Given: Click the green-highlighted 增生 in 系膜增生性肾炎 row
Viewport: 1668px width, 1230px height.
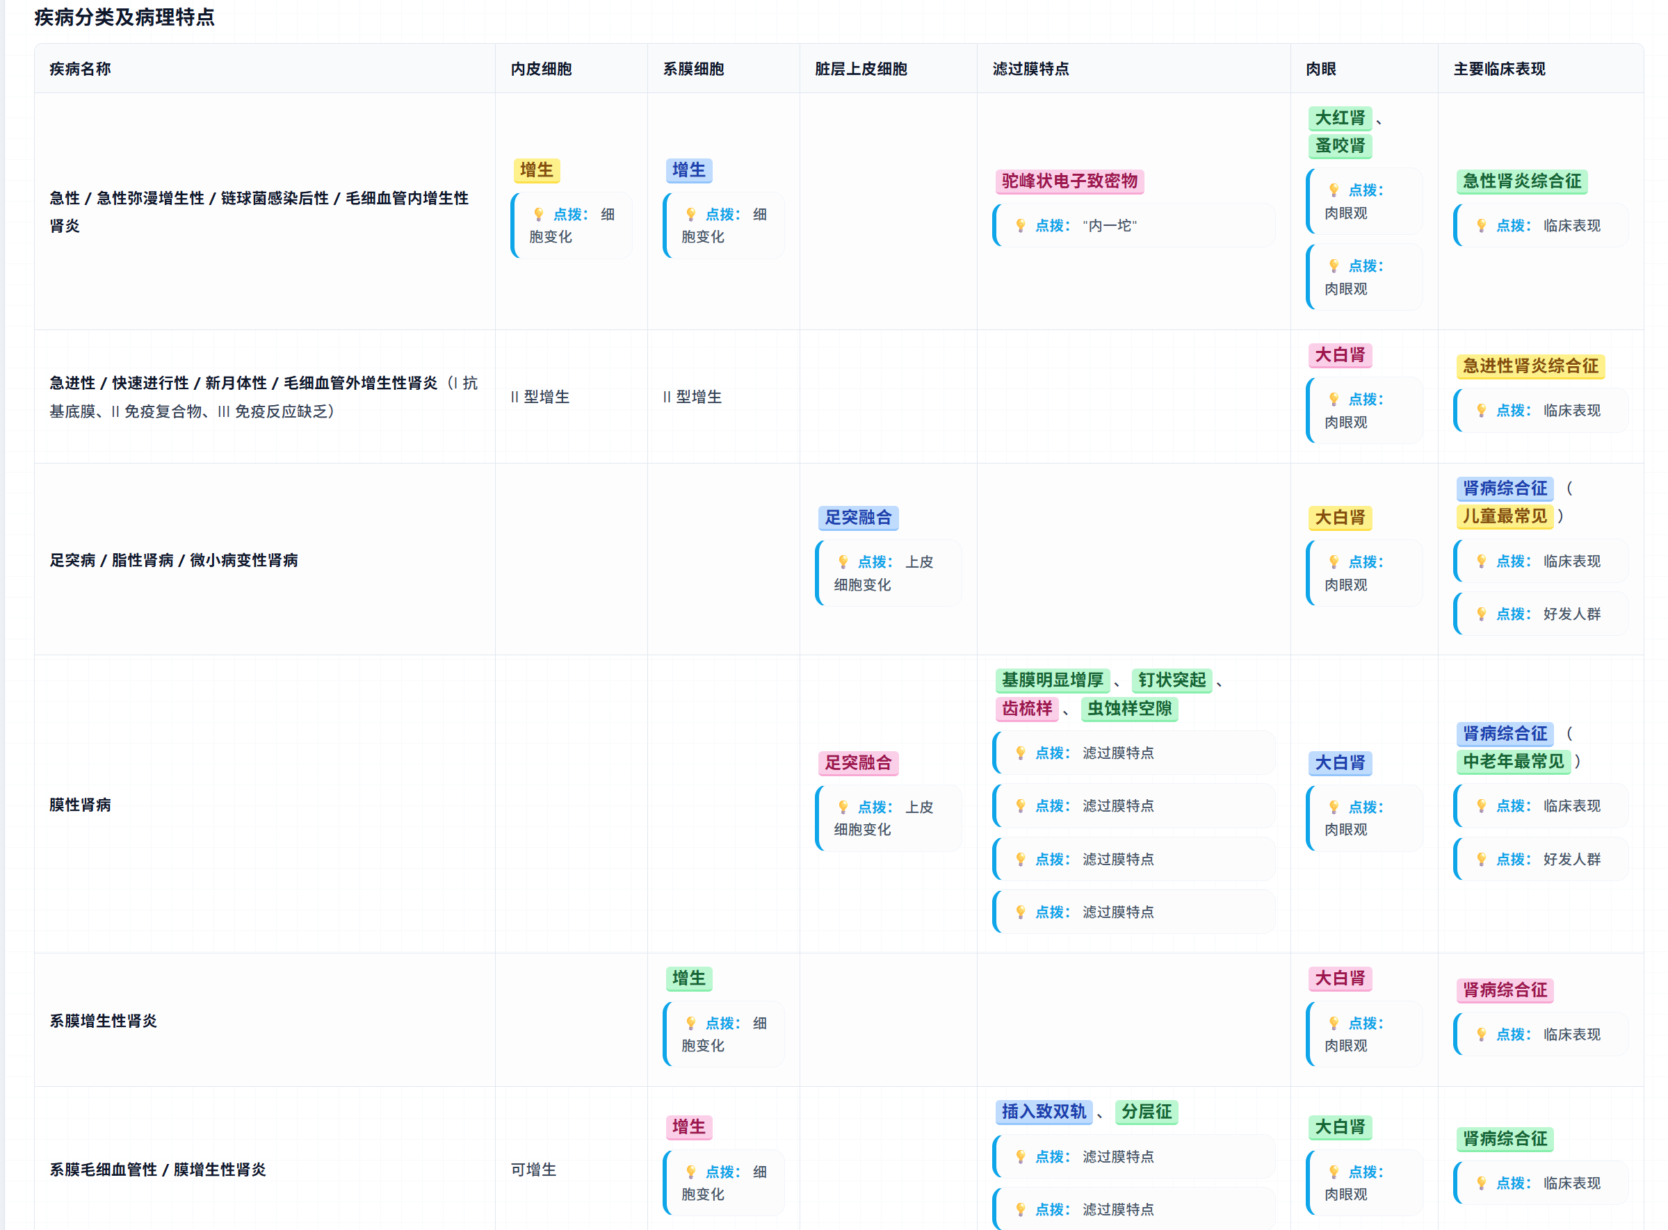Looking at the screenshot, I should tap(688, 978).
